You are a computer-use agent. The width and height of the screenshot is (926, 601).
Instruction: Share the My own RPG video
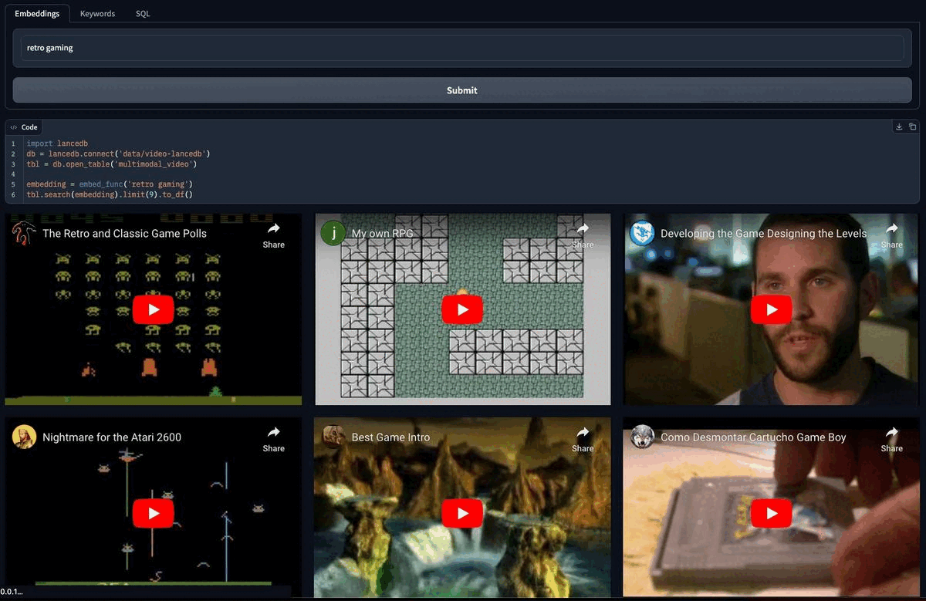click(x=583, y=235)
